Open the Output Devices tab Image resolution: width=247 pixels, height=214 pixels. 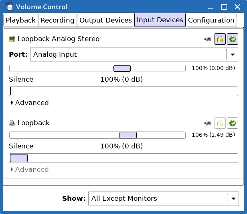pyautogui.click(x=105, y=20)
